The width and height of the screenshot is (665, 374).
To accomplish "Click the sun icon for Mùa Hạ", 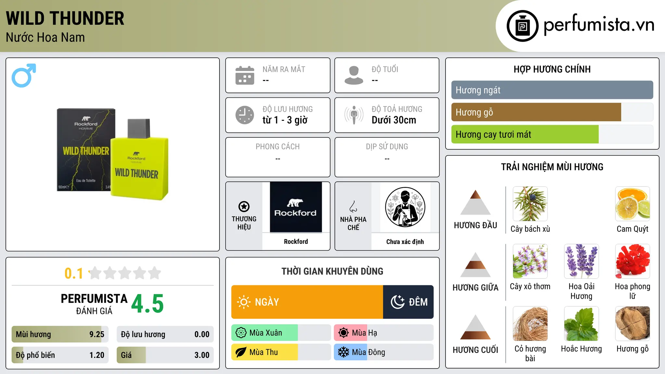I will (x=344, y=333).
